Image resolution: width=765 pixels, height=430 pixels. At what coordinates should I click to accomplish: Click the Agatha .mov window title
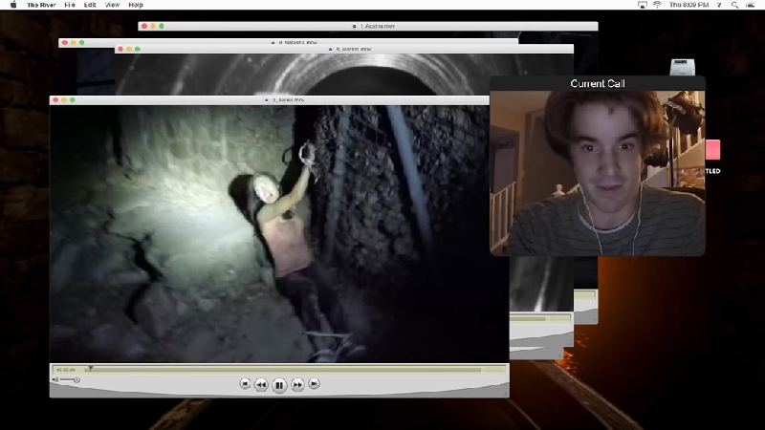tap(378, 27)
